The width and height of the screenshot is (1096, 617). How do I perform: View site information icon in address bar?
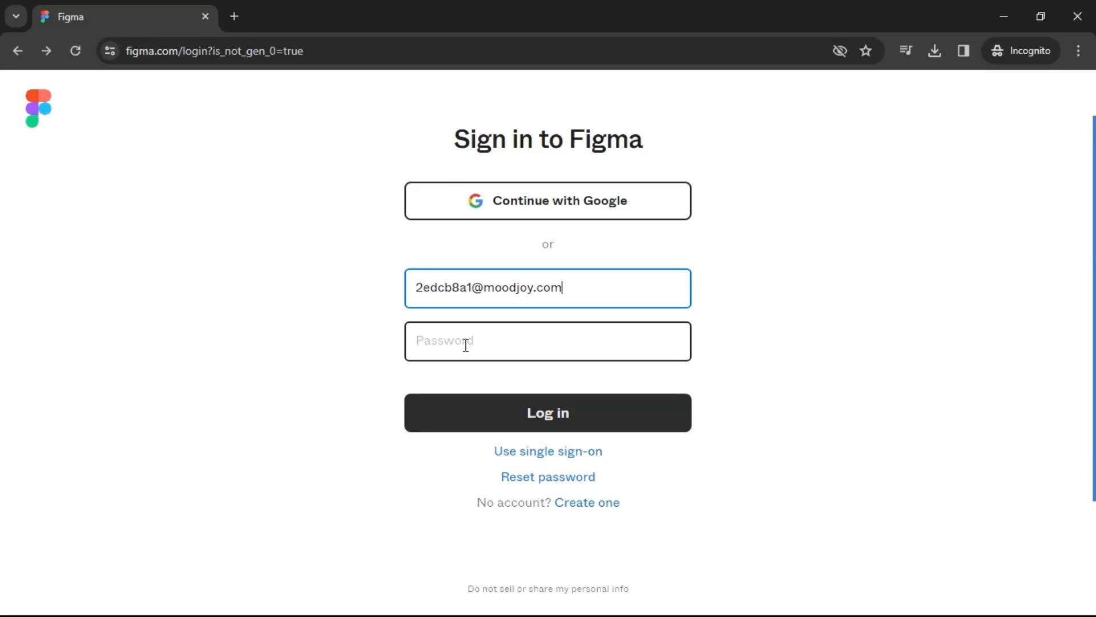[110, 51]
